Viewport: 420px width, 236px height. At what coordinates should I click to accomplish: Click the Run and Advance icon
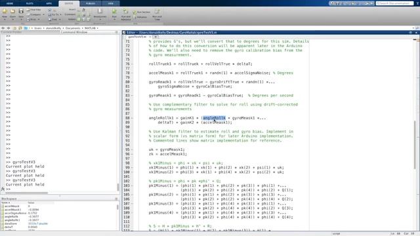(x=125, y=11)
